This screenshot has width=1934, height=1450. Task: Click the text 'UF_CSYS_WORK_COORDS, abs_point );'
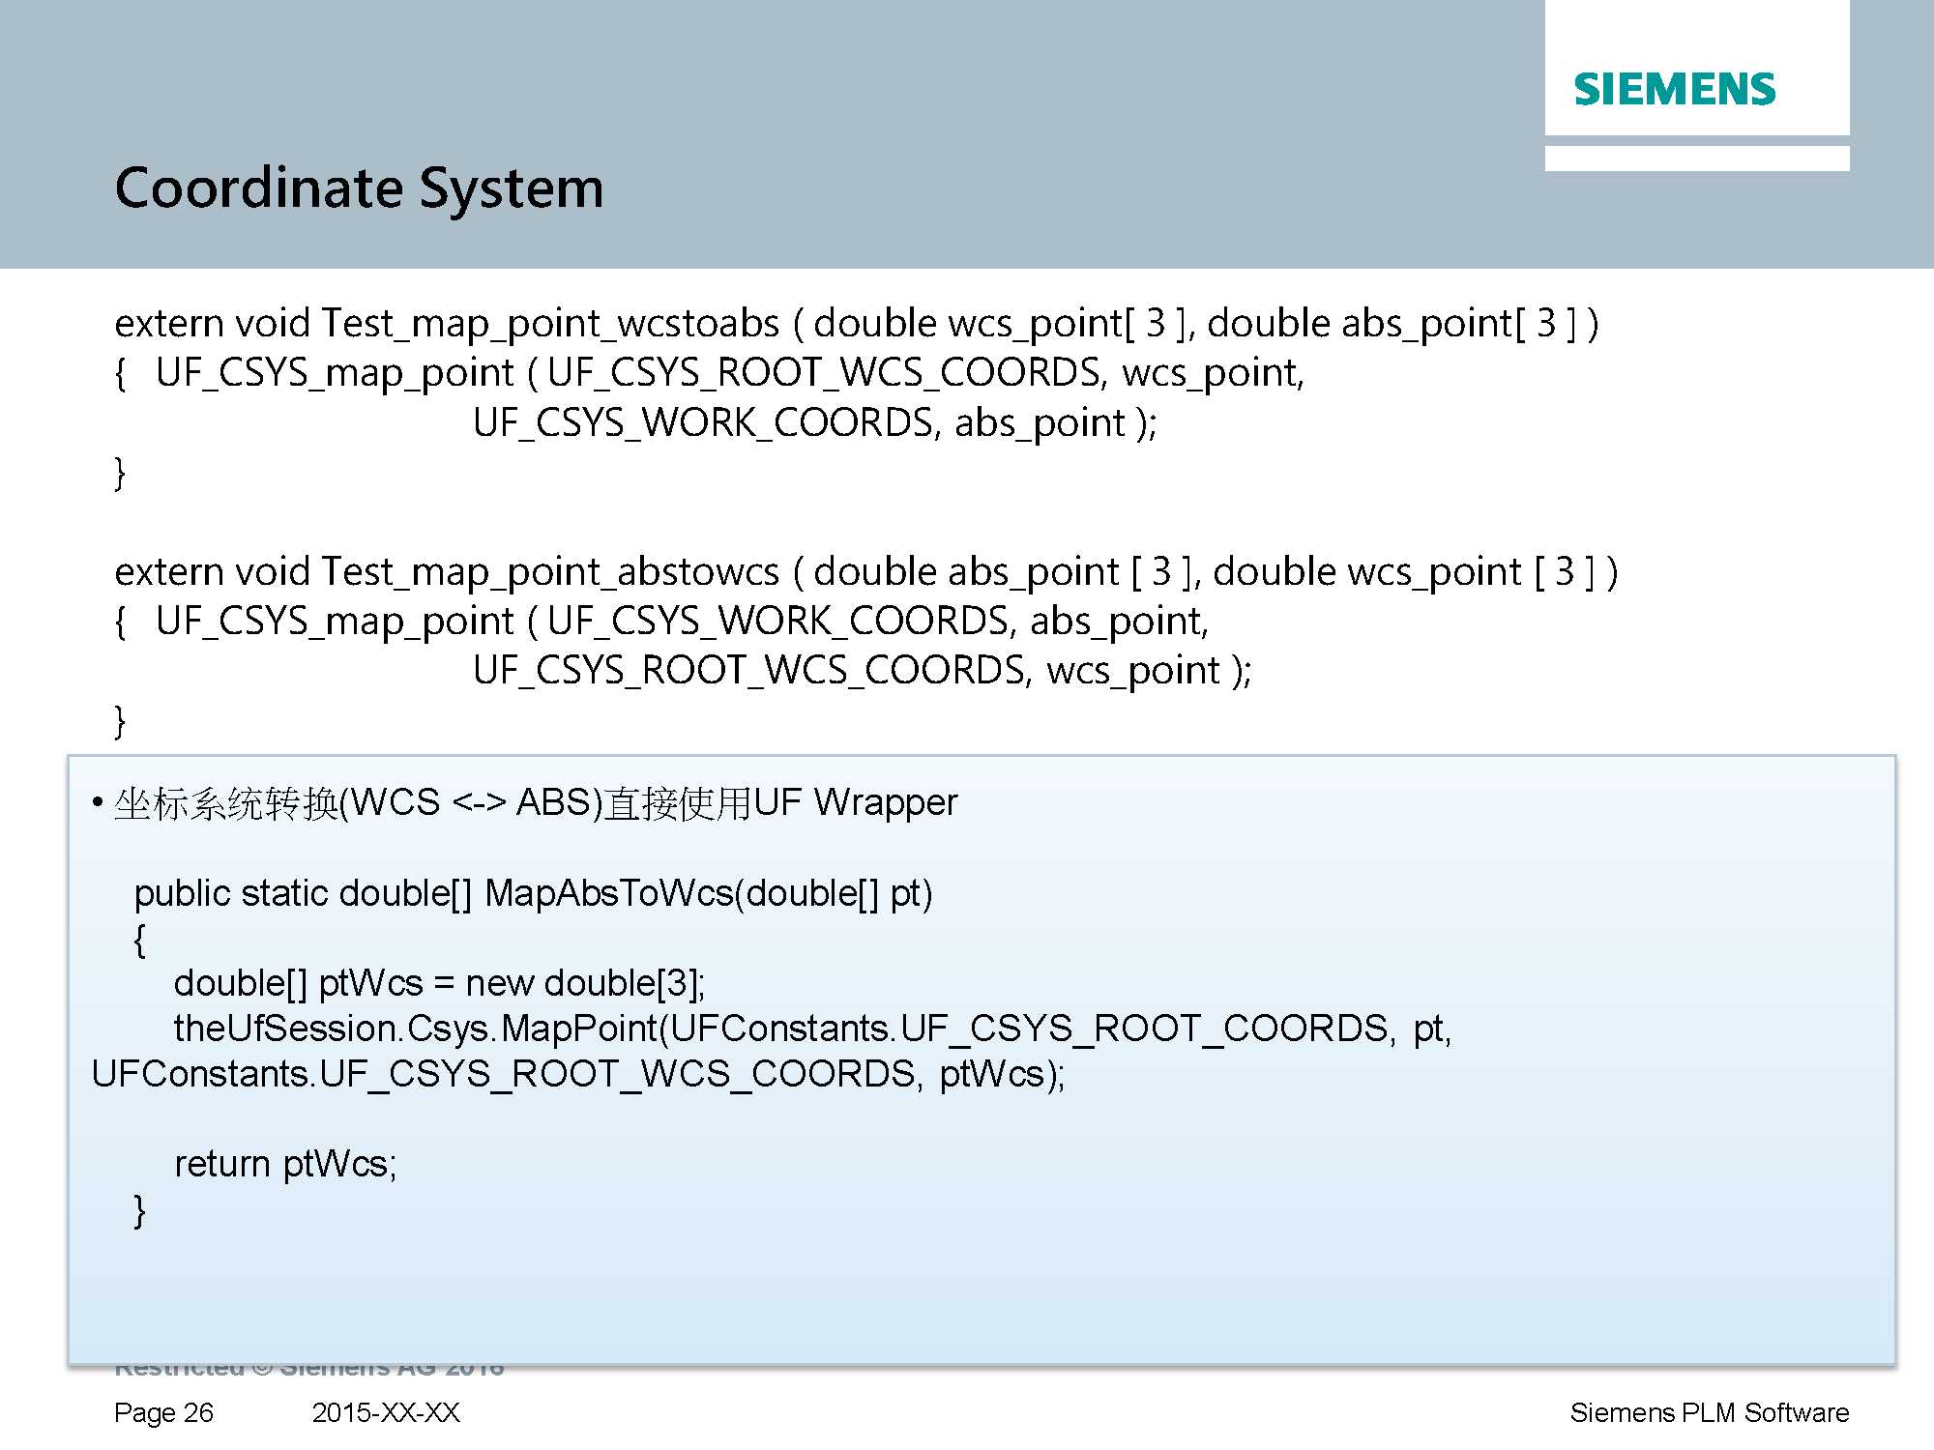[x=814, y=423]
